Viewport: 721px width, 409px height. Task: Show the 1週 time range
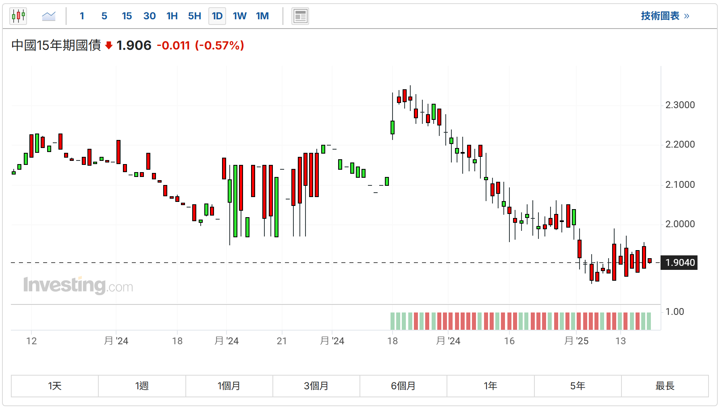point(142,386)
